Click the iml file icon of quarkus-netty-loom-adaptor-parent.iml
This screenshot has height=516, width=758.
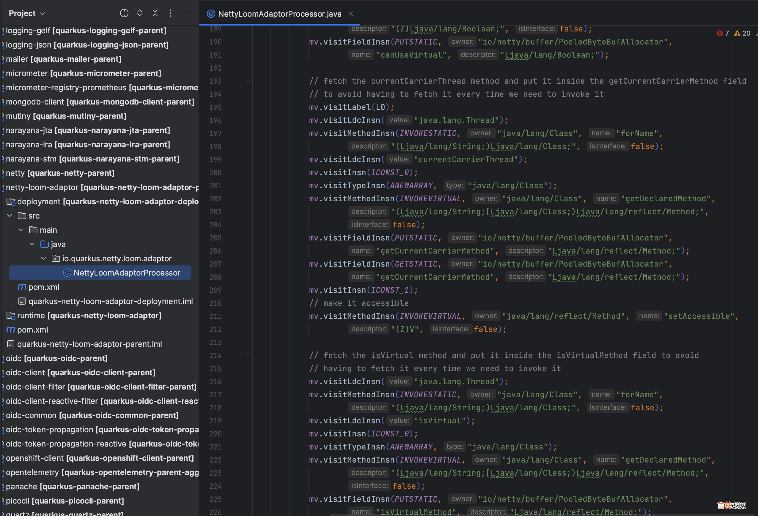[x=10, y=344]
